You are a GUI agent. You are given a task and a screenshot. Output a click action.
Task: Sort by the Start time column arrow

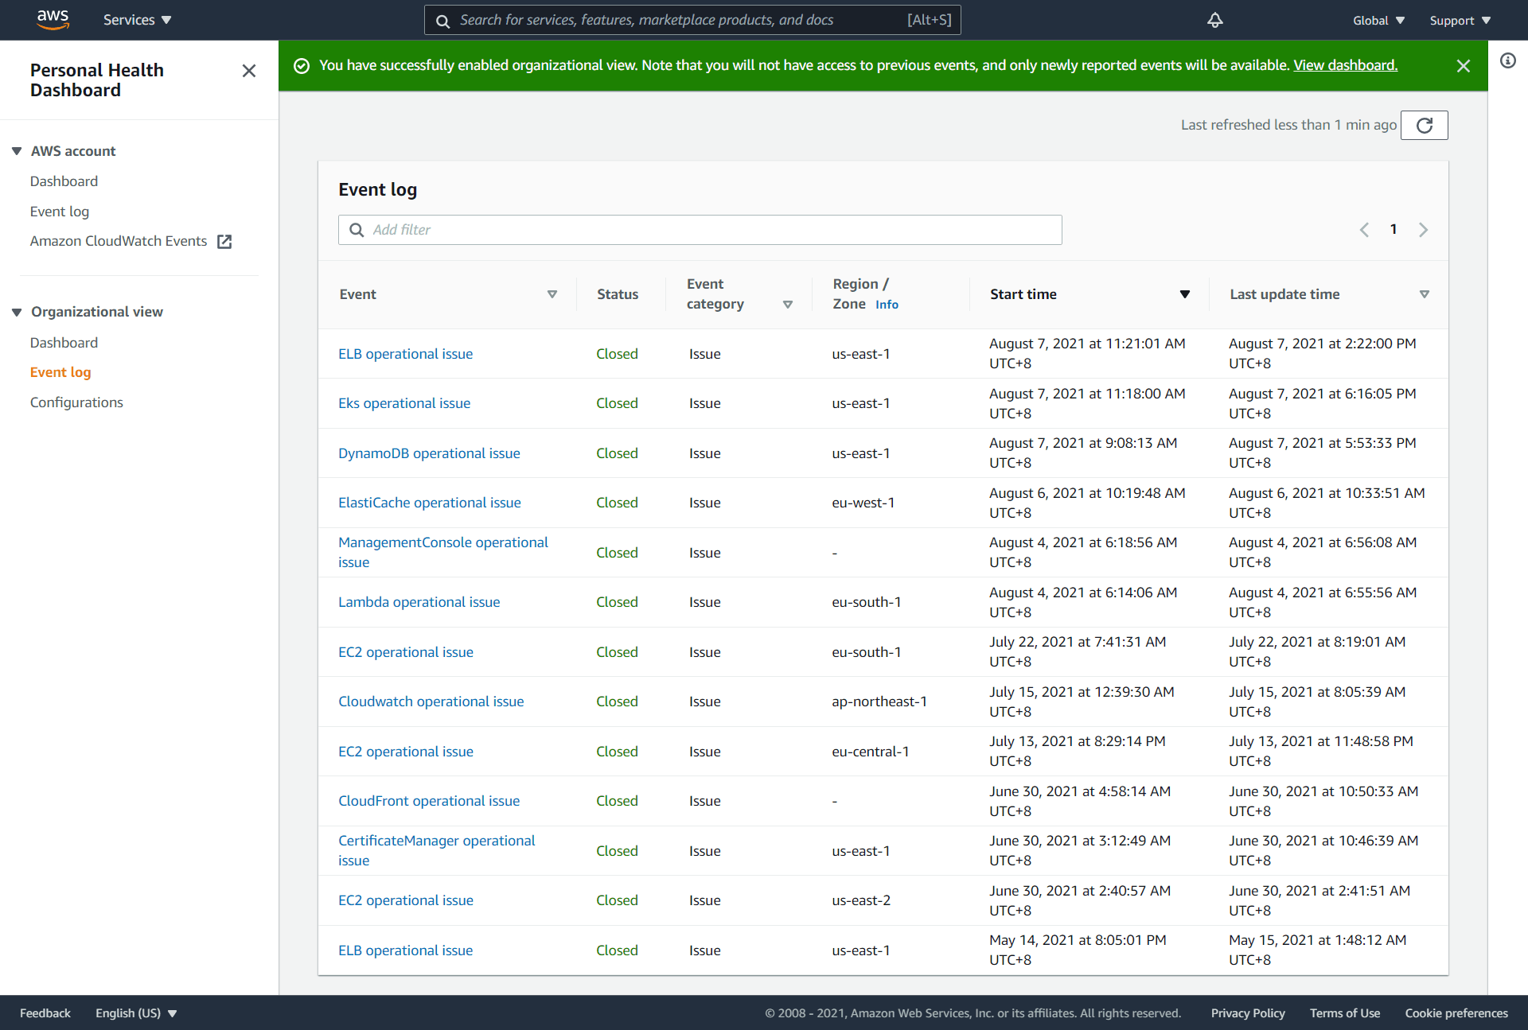(x=1184, y=294)
